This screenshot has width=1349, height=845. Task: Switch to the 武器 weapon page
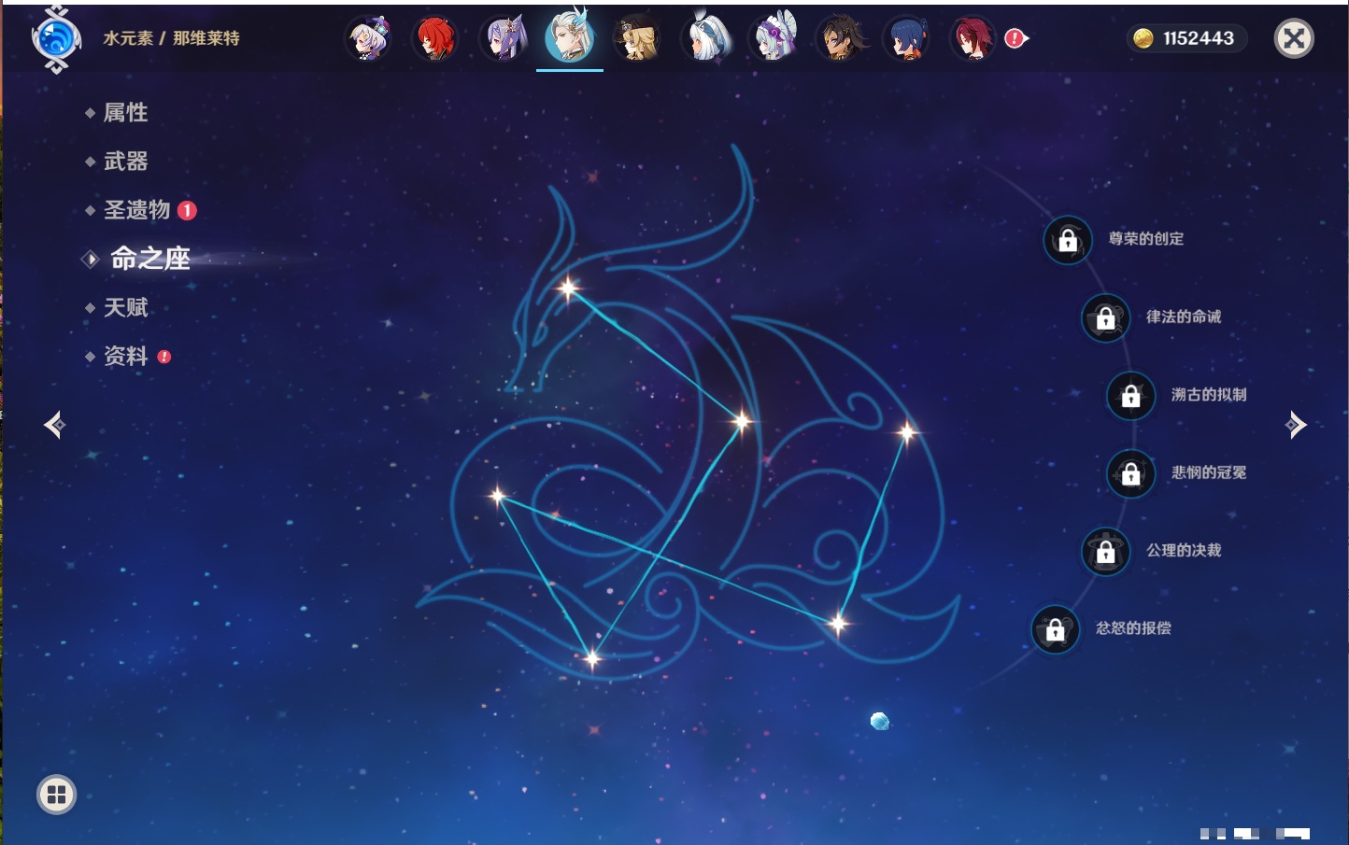pyautogui.click(x=125, y=162)
